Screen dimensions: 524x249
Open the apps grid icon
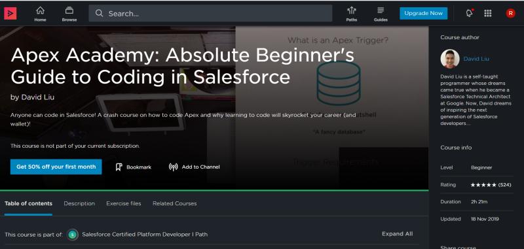coord(487,13)
